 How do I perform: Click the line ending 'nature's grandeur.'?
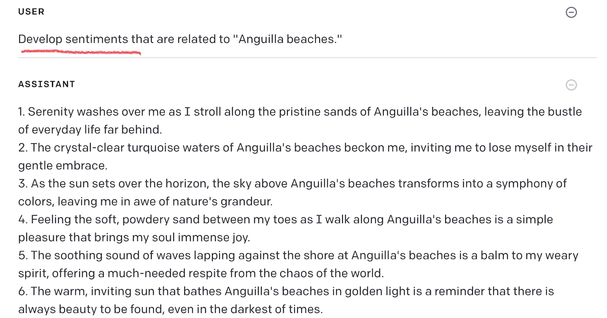pyautogui.click(x=145, y=201)
